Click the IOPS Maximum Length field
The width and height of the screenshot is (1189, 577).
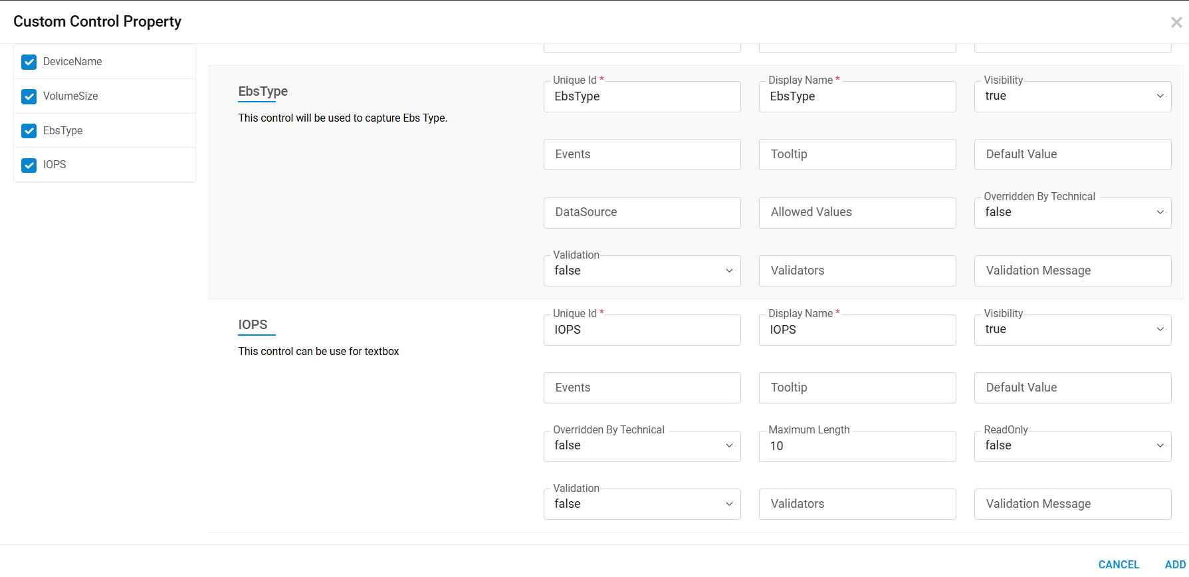point(857,446)
